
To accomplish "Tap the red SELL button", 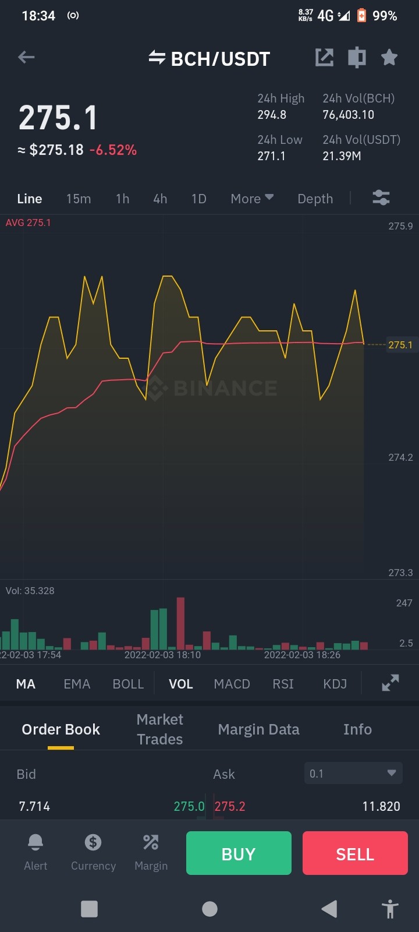I will pos(355,853).
